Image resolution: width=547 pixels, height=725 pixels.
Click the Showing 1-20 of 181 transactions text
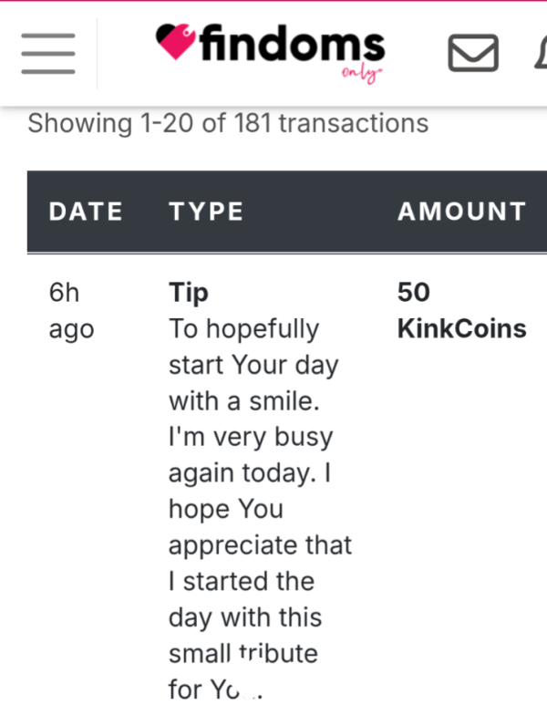pos(228,123)
